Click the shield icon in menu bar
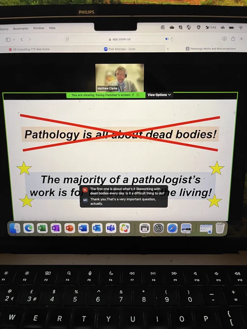 click(x=199, y=27)
